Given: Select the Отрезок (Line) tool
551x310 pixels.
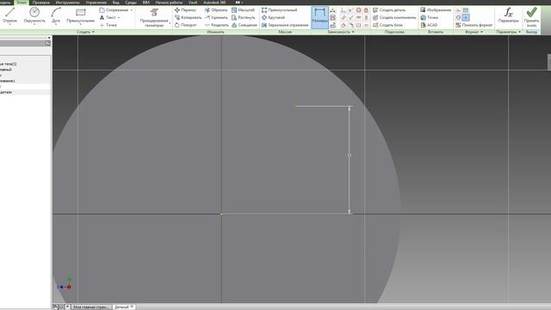Looking at the screenshot, I should pyautogui.click(x=9, y=15).
